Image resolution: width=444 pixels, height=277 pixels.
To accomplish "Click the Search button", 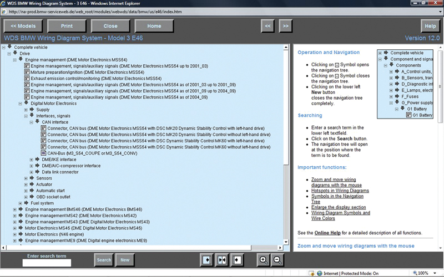I will (x=104, y=260).
